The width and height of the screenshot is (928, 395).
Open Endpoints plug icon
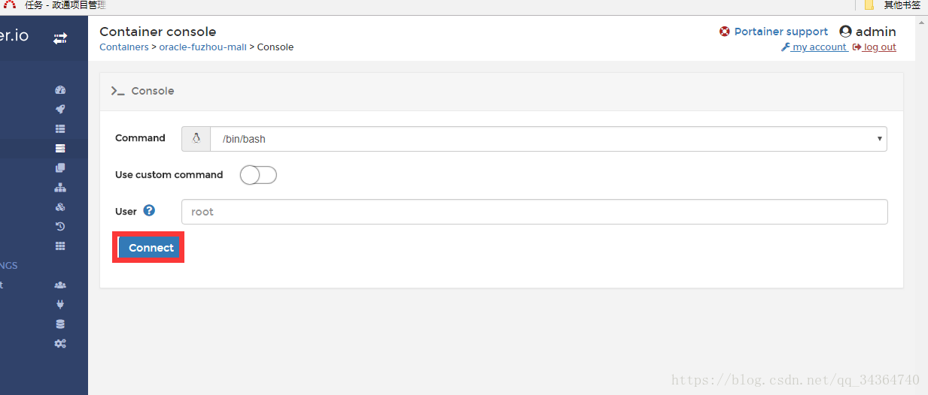(60, 305)
